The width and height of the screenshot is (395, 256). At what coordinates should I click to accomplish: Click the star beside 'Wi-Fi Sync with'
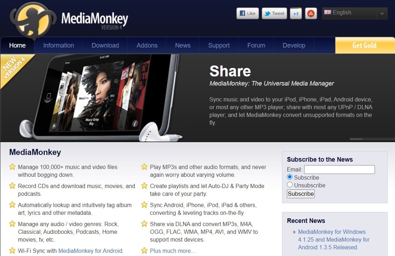tap(12, 250)
